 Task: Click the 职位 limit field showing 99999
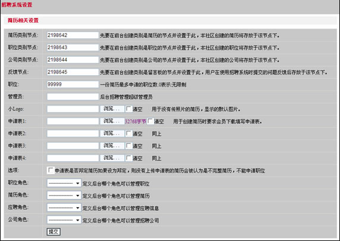pyautogui.click(x=73, y=85)
